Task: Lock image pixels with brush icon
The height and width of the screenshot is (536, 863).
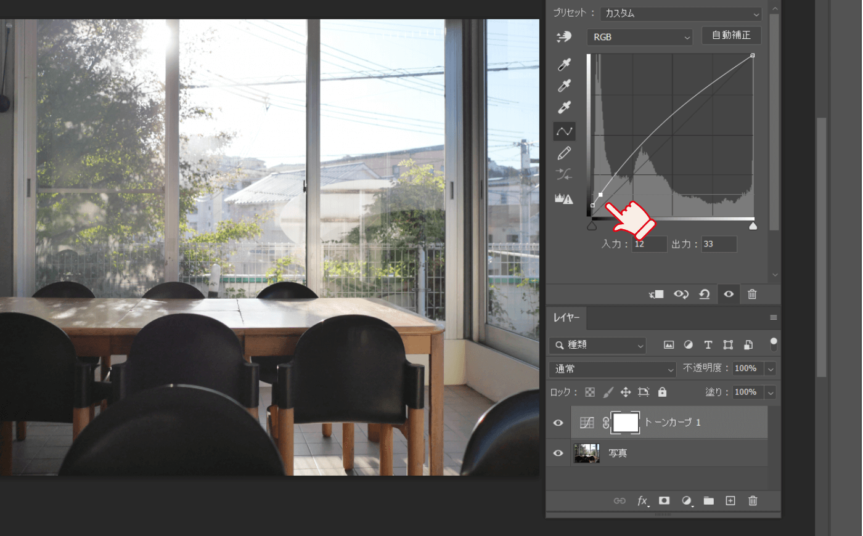Action: pos(608,392)
